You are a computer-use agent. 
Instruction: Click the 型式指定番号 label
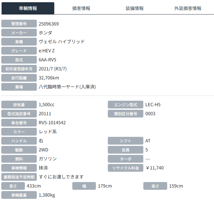(19, 114)
